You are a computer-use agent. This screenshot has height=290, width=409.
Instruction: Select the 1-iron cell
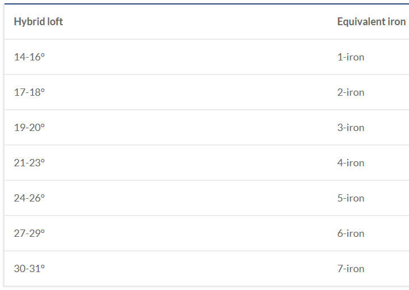pos(351,57)
